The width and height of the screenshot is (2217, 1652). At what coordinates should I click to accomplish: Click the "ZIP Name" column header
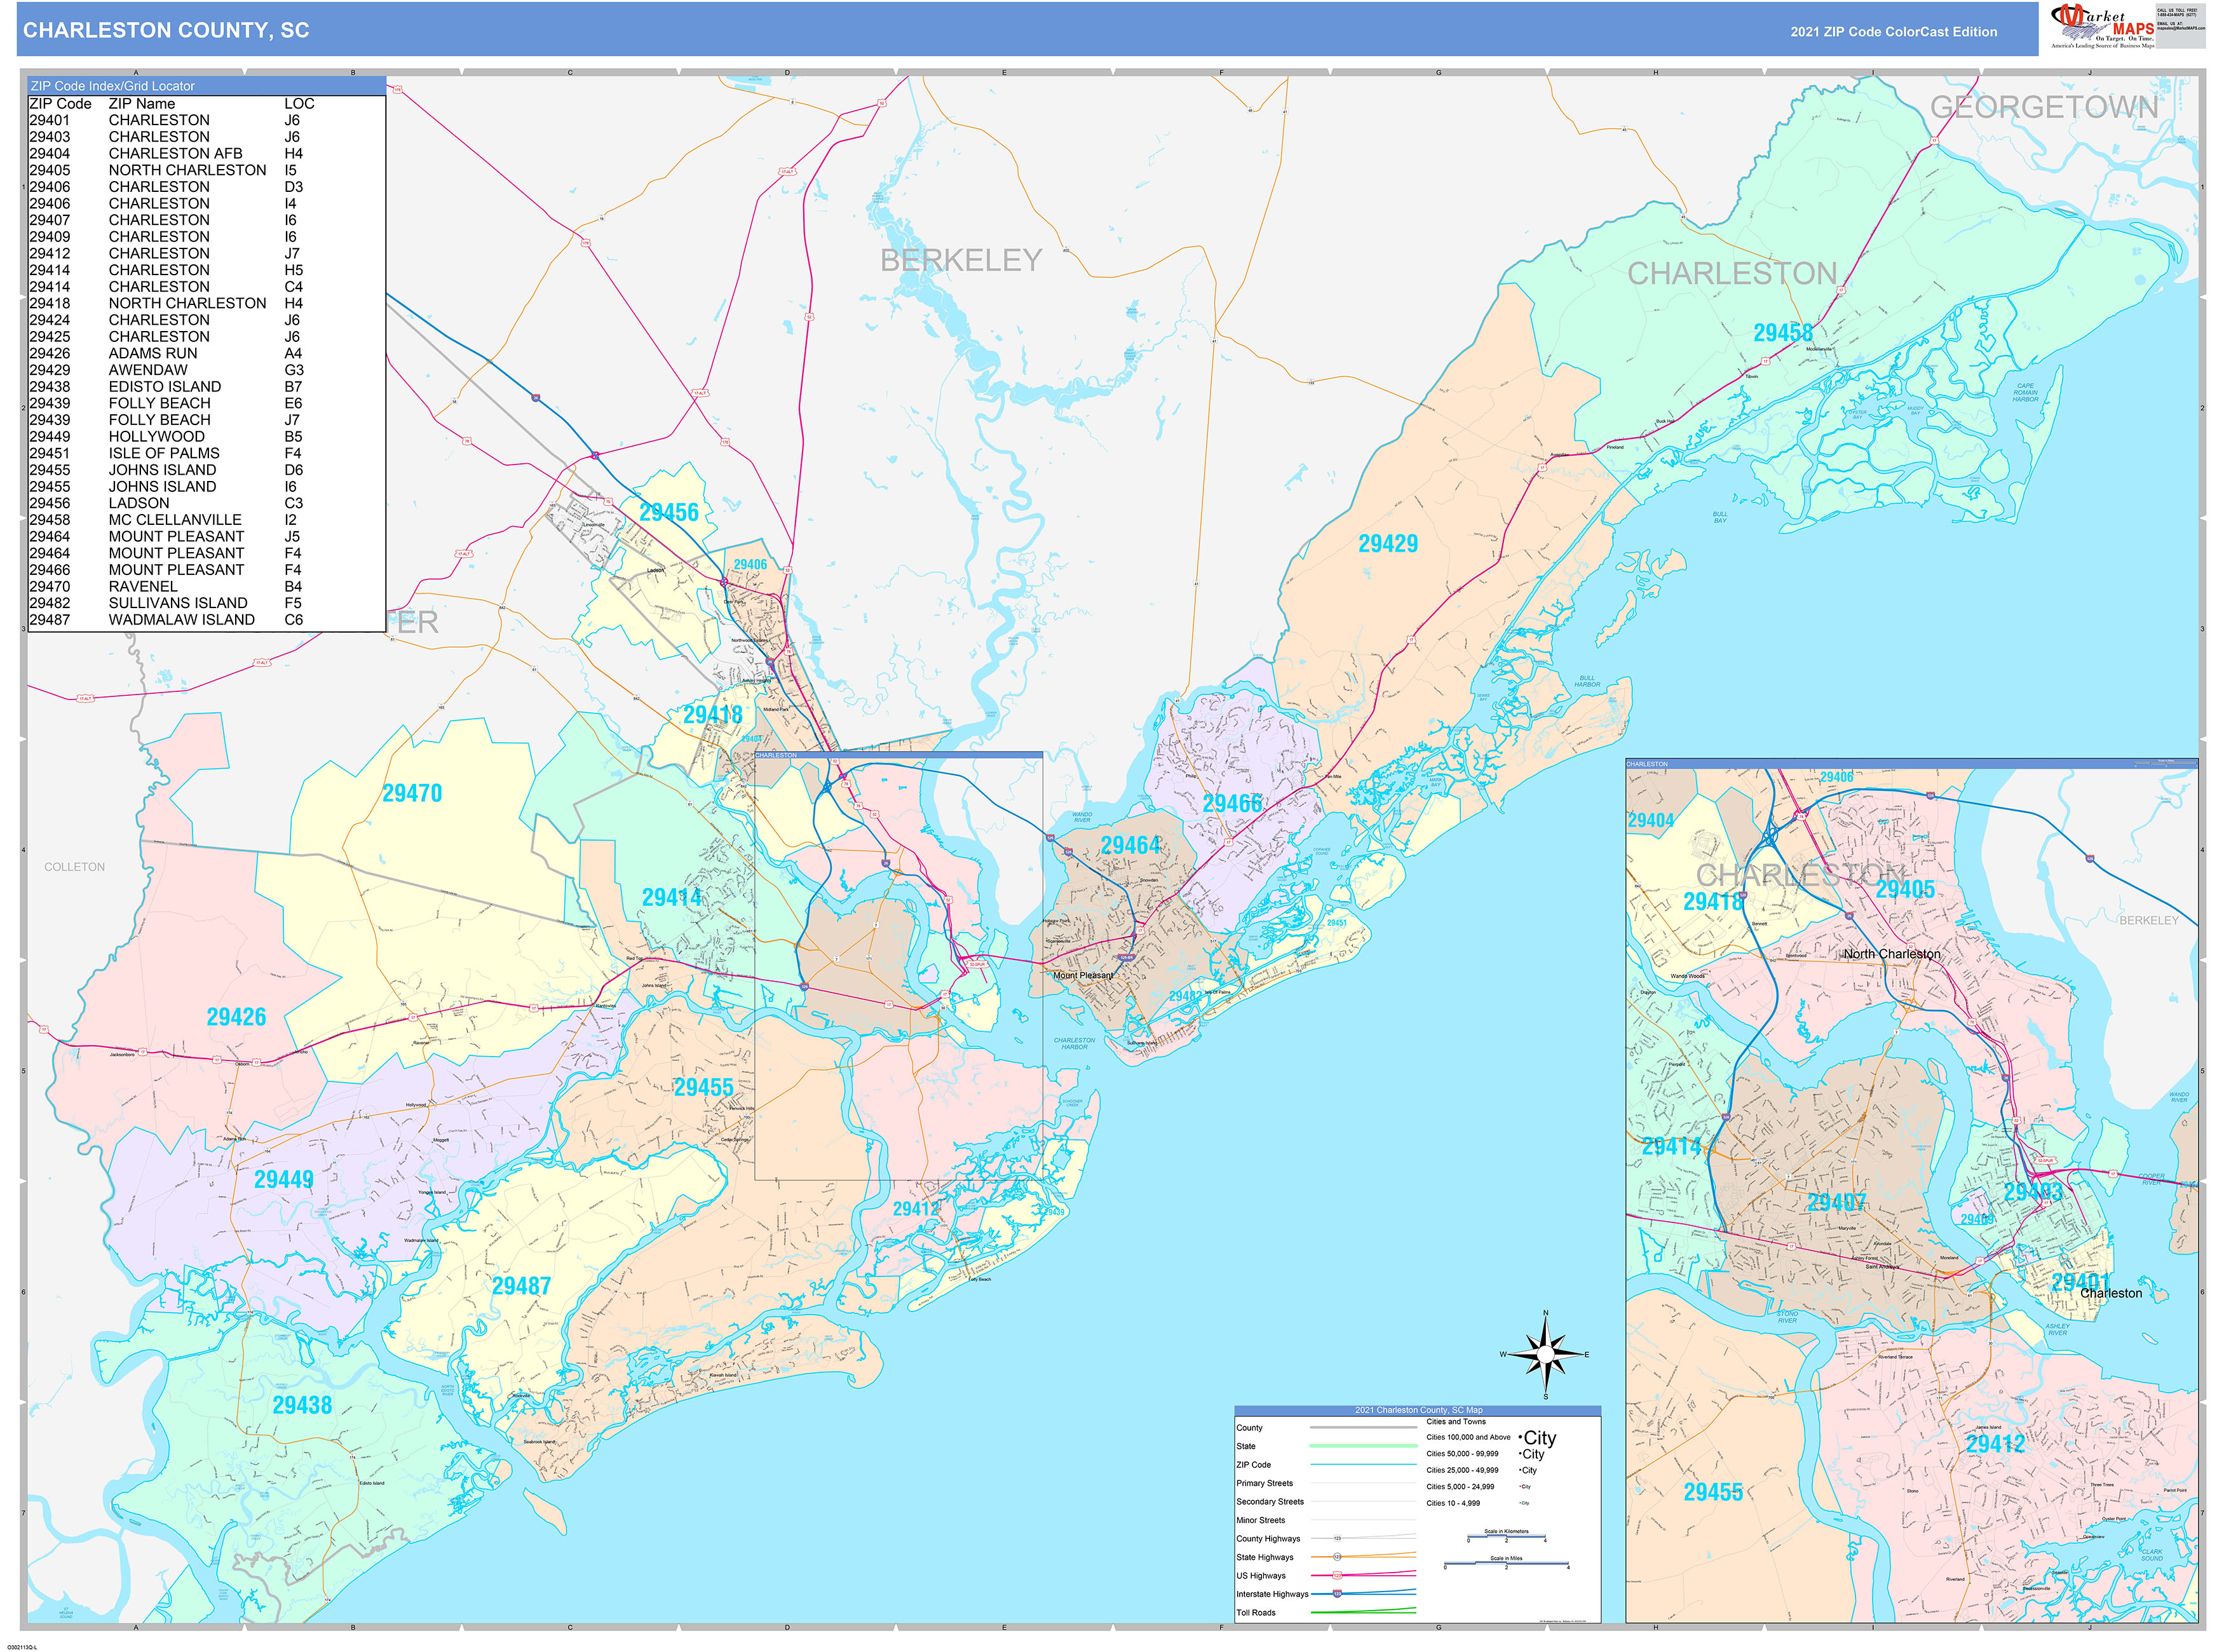point(142,104)
